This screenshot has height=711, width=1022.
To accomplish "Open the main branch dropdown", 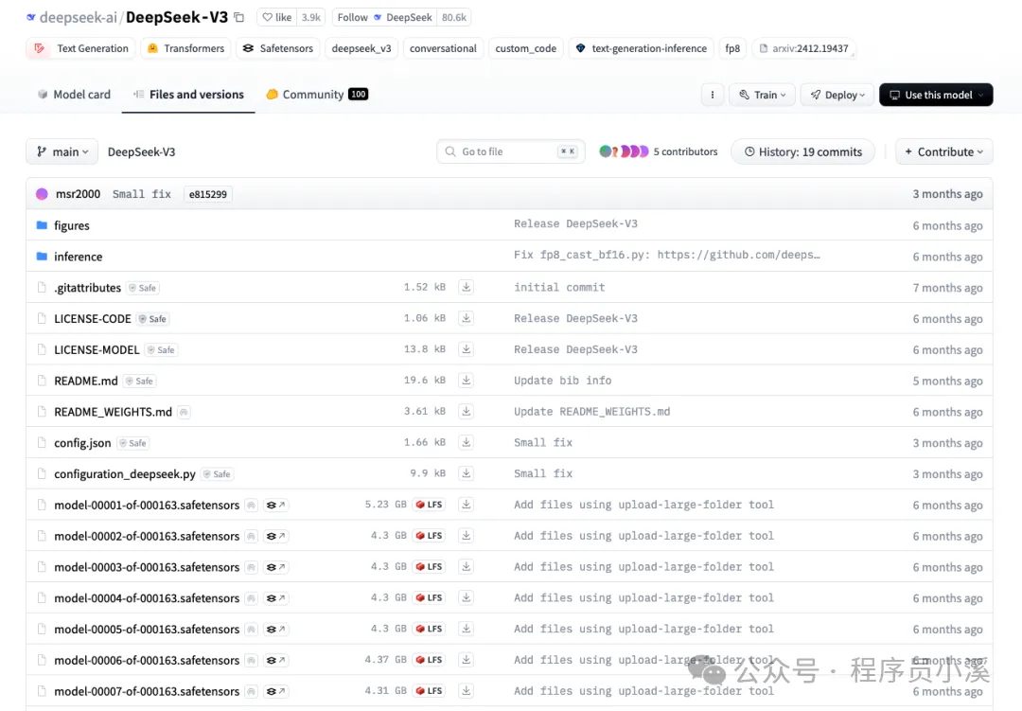I will click(62, 151).
